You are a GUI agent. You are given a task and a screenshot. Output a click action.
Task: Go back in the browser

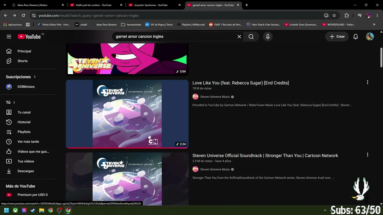pyautogui.click(x=6, y=16)
